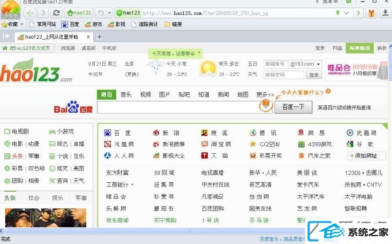Open the 收藏 favorites star menu
The width and height of the screenshot is (392, 244).
pos(12,24)
